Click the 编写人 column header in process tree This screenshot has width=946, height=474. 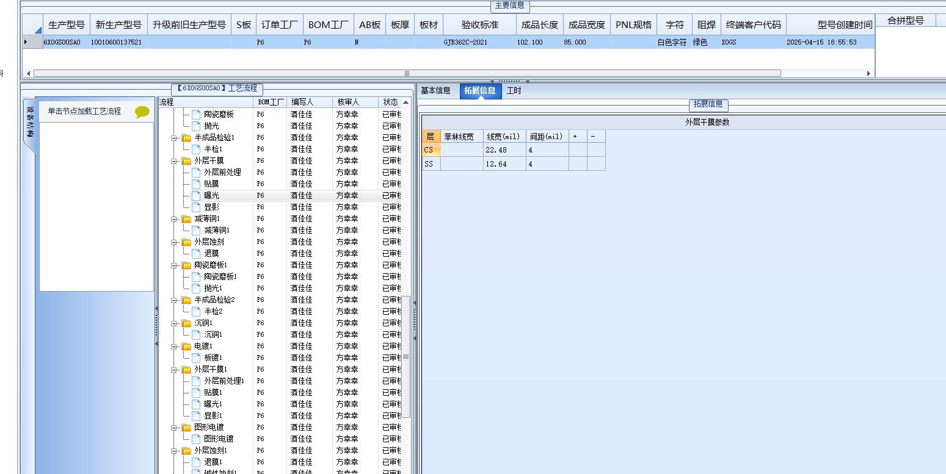click(309, 102)
